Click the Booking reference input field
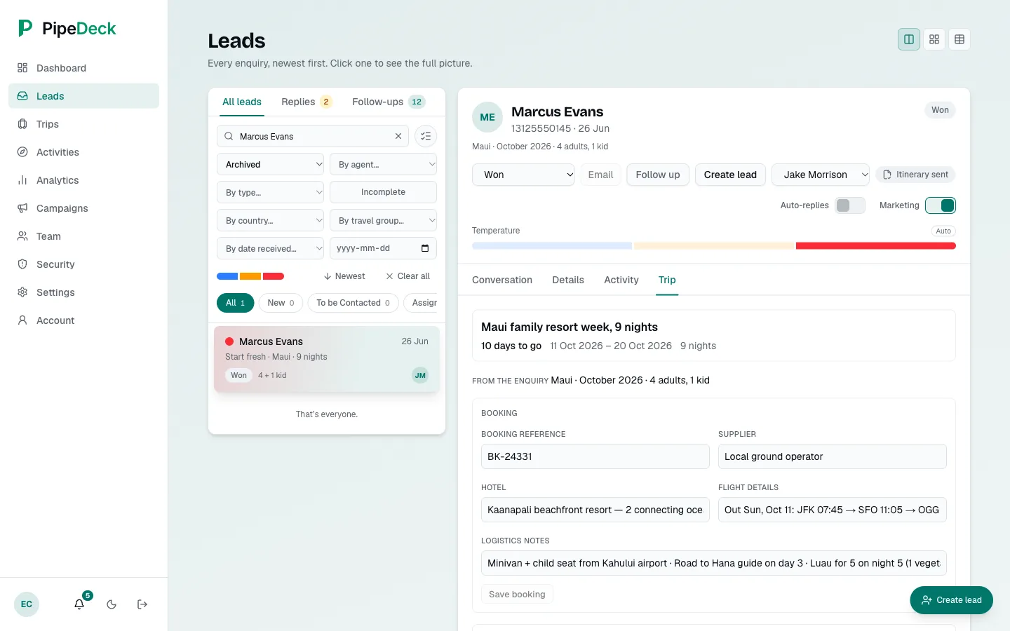 pos(595,456)
